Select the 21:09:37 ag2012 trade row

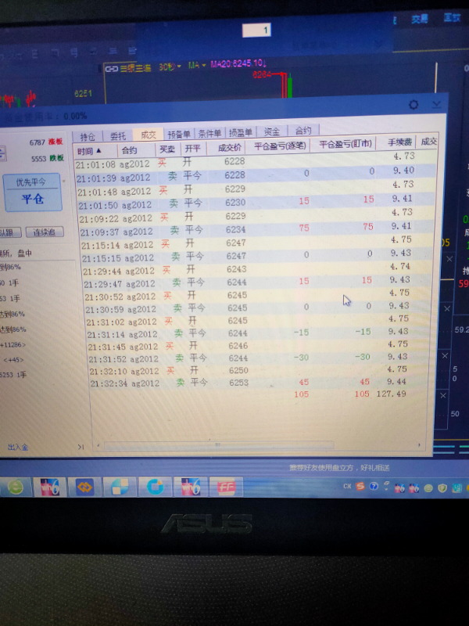257,229
